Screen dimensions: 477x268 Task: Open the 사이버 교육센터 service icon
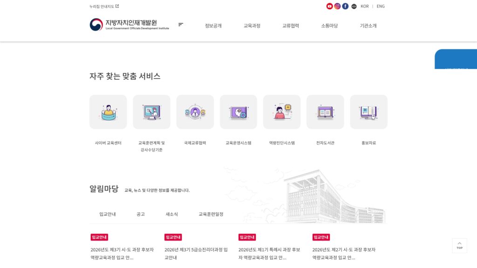(x=108, y=111)
